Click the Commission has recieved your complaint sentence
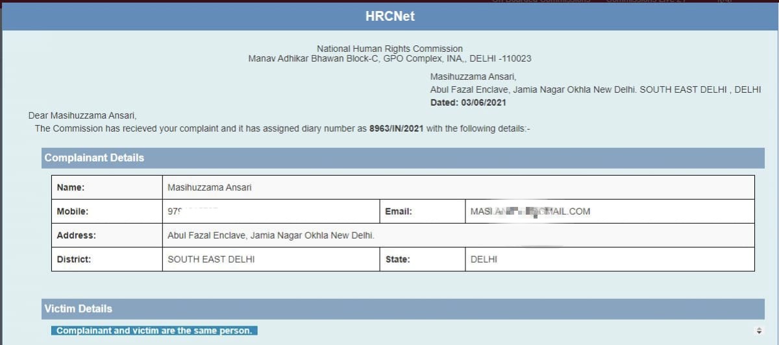Image resolution: width=779 pixels, height=345 pixels. [x=282, y=128]
